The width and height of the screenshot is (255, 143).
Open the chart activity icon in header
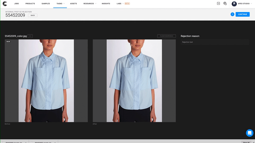218,3
